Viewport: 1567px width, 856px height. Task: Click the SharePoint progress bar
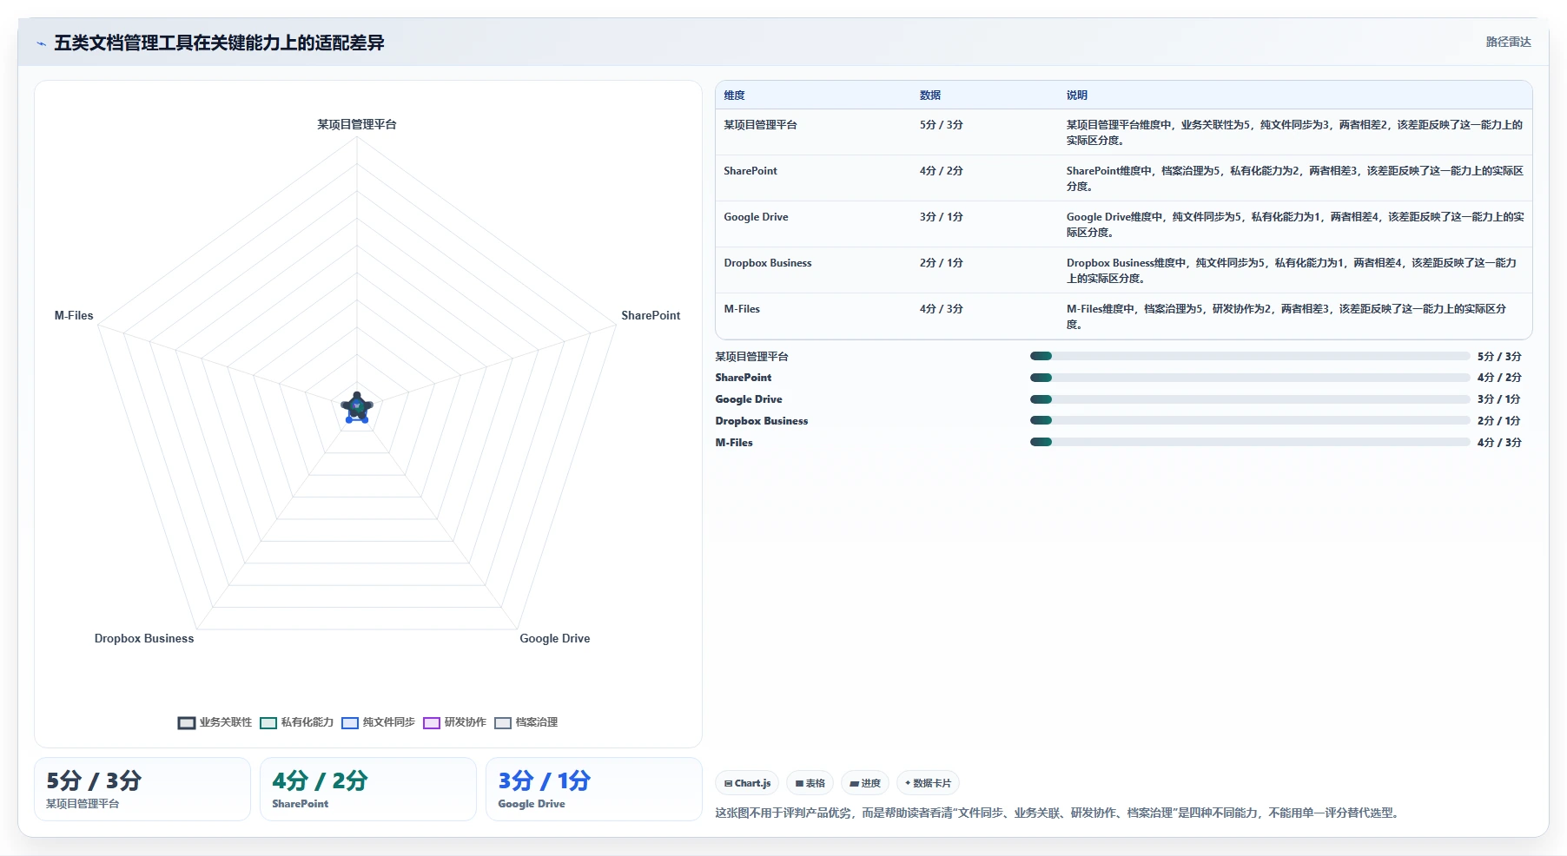pyautogui.click(x=1249, y=378)
